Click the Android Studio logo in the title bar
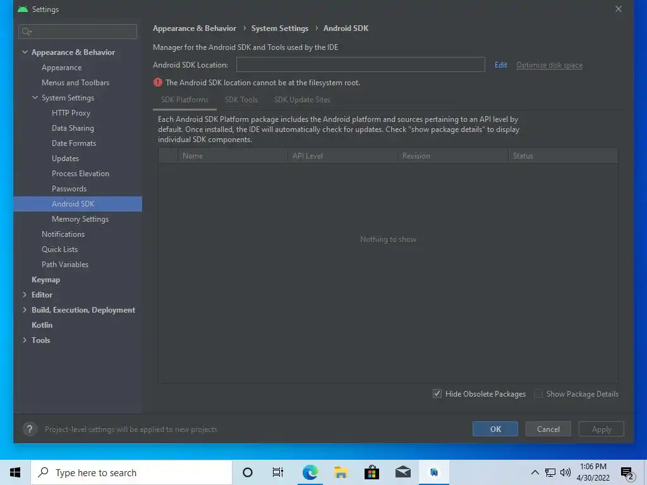Image resolution: width=647 pixels, height=485 pixels. (23, 9)
